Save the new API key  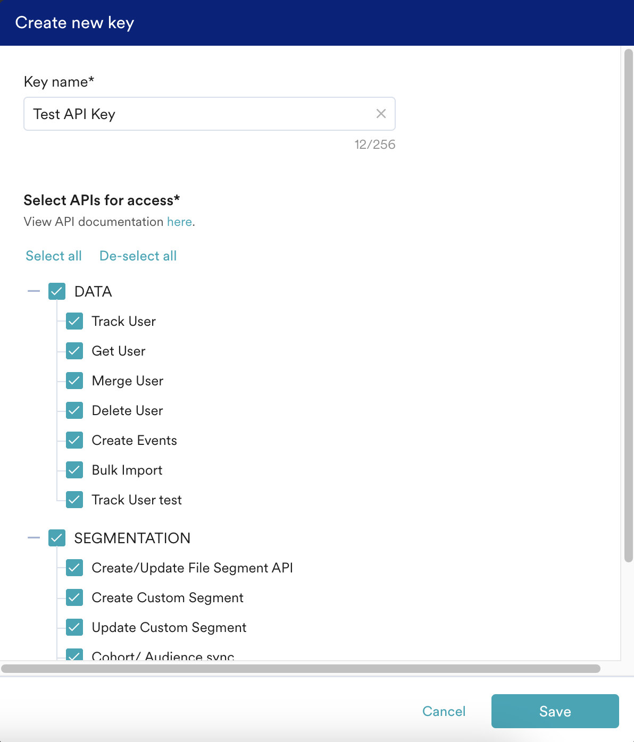tap(555, 711)
